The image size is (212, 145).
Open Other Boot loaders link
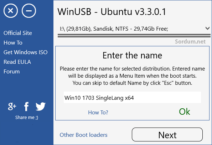[84, 135]
